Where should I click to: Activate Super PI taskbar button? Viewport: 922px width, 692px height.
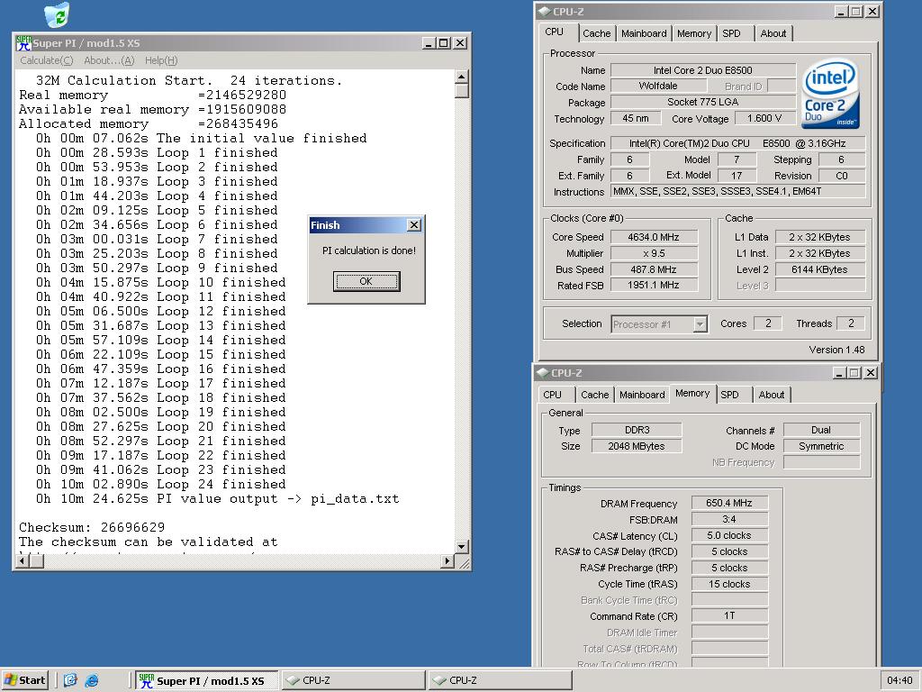206,680
